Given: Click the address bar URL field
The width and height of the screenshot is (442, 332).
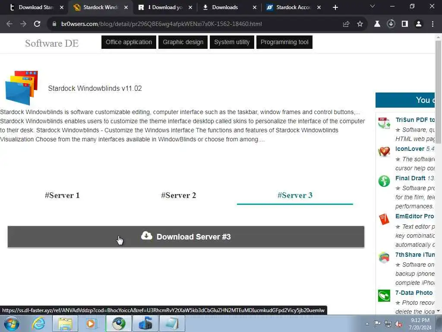Looking at the screenshot, I should click(x=195, y=24).
